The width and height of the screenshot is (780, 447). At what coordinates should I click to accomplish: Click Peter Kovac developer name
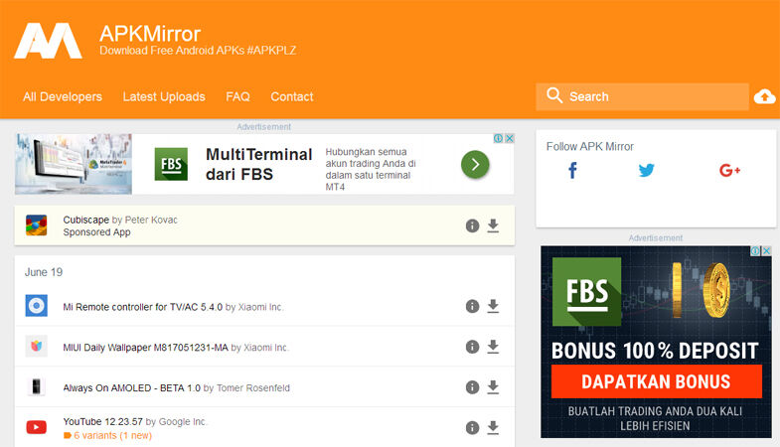[151, 220]
